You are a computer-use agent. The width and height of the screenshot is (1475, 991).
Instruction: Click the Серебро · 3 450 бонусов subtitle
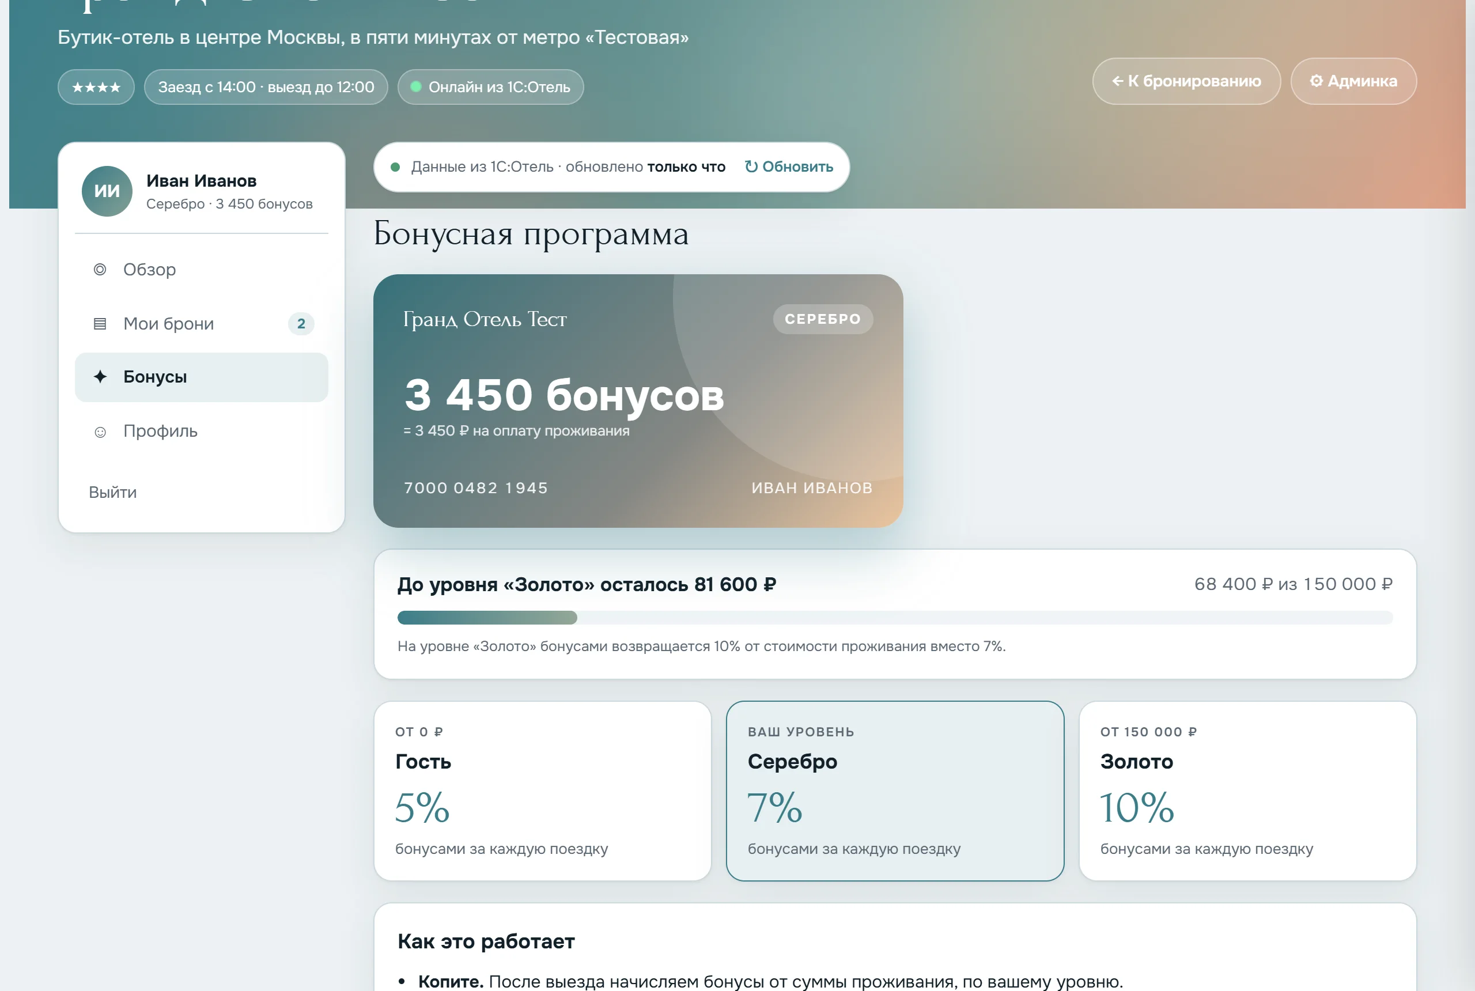tap(229, 204)
